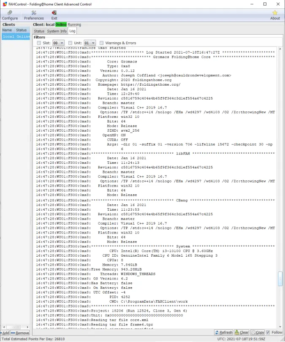The width and height of the screenshot is (285, 342).
Task: Click the CWD ProgramData FAHClient work line
Action: point(111,301)
